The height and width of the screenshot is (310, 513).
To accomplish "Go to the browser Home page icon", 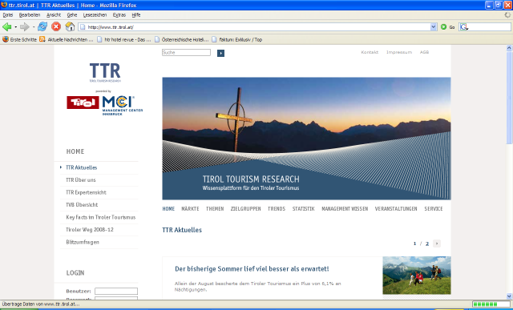I will click(x=70, y=26).
